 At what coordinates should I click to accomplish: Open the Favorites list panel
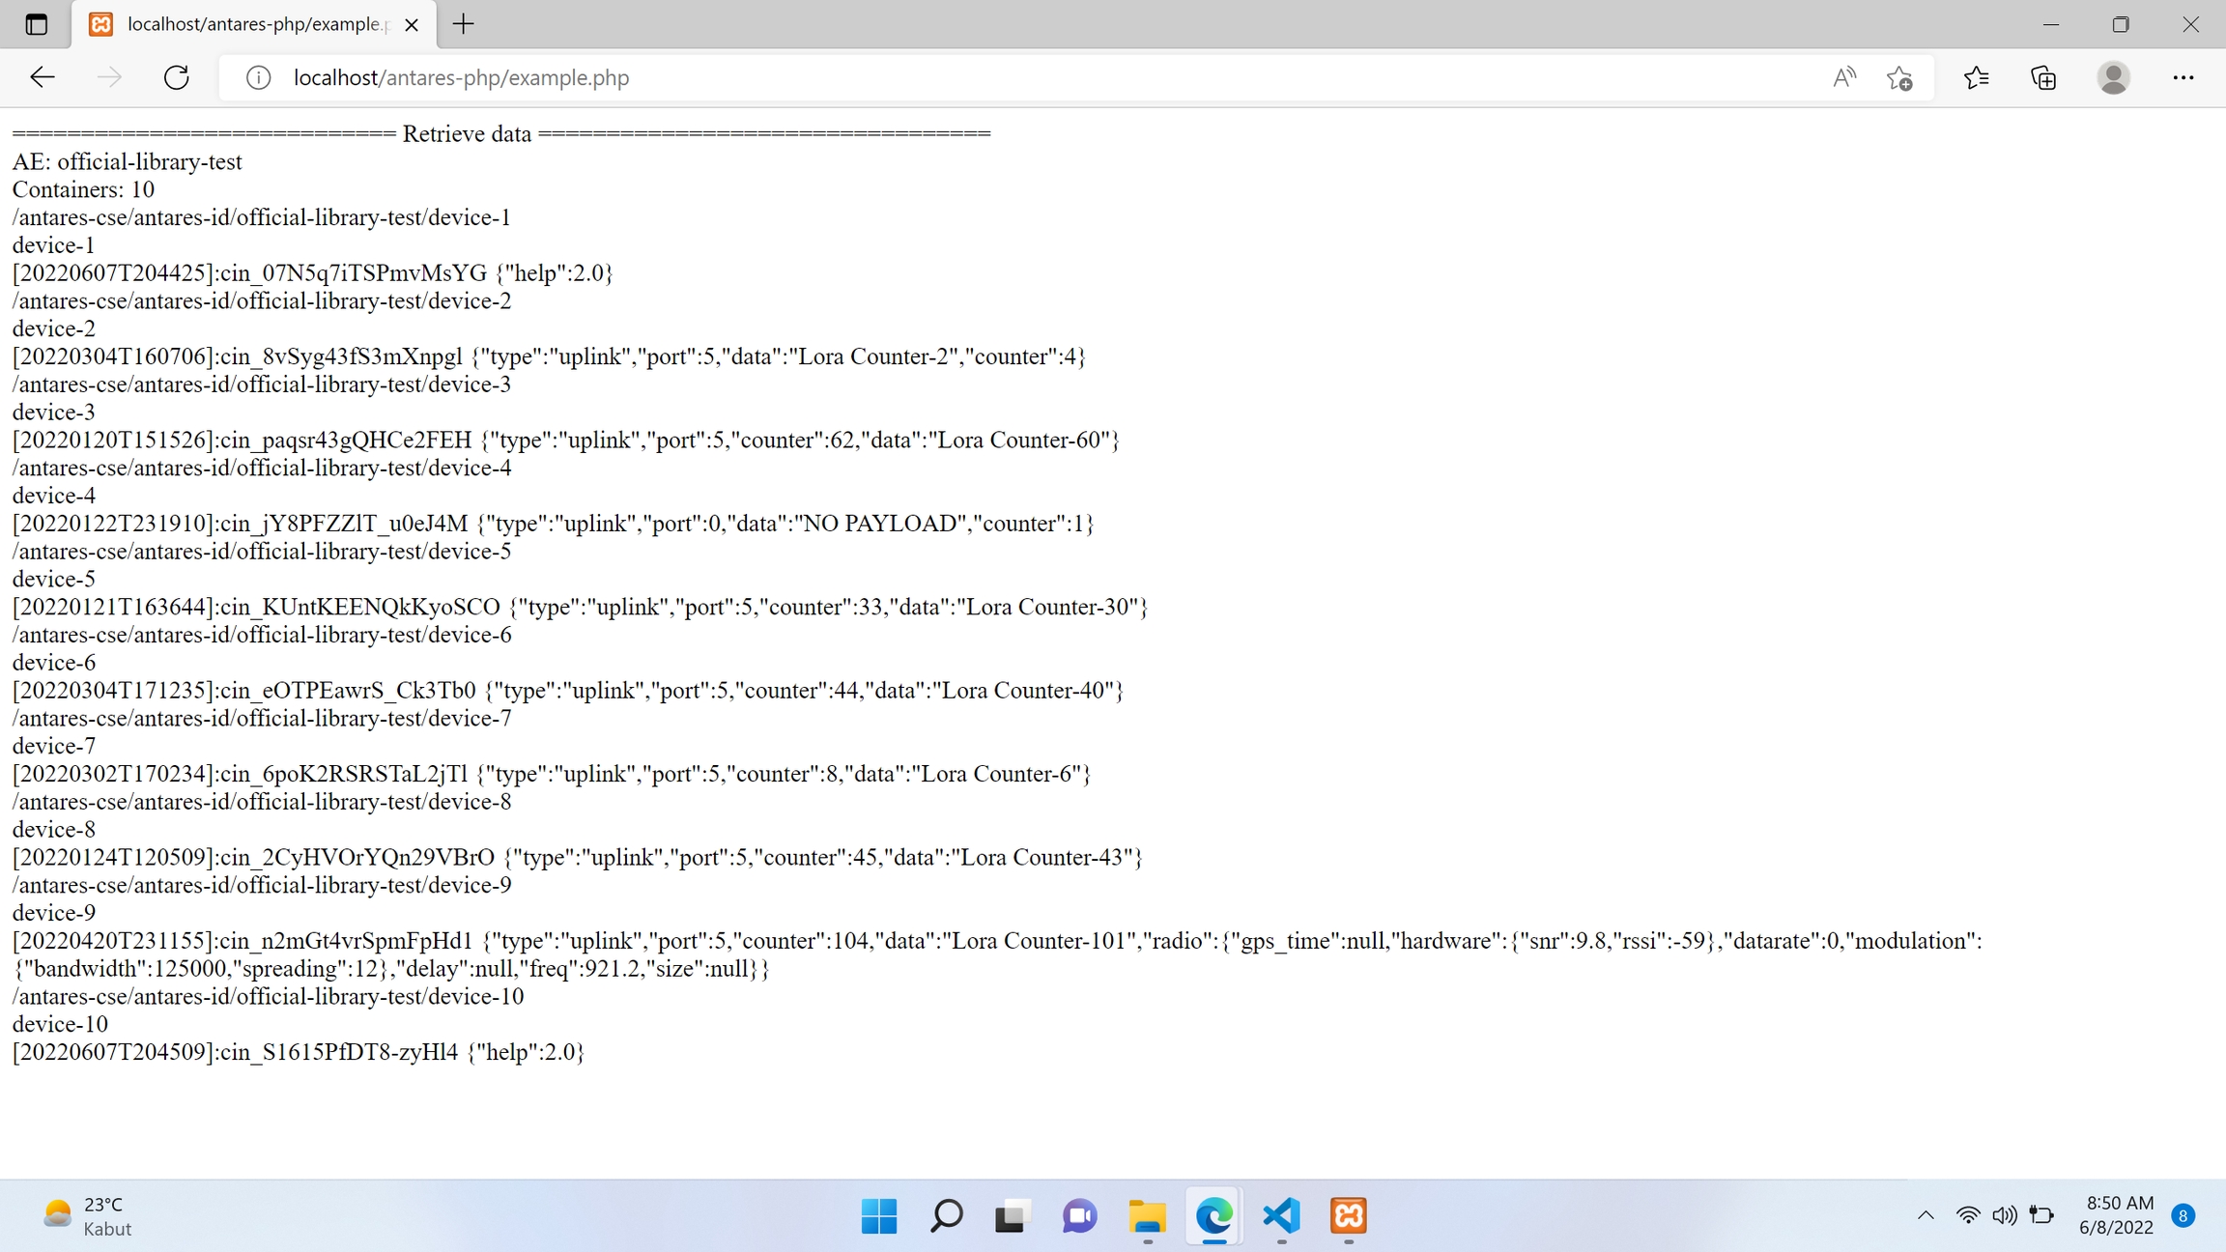click(1977, 77)
